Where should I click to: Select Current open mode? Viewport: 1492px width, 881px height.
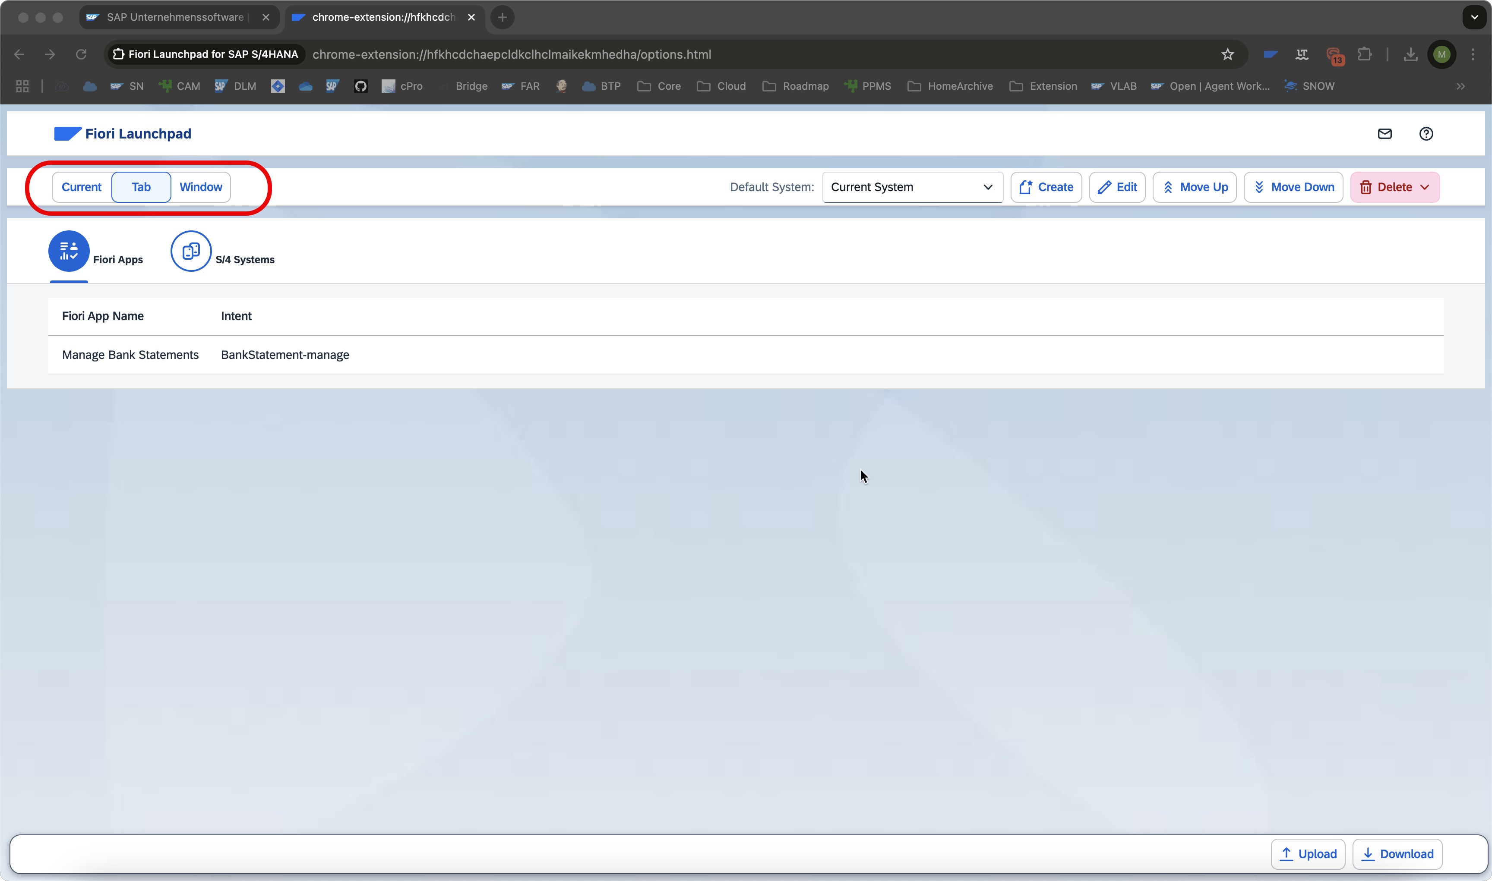[x=82, y=187]
